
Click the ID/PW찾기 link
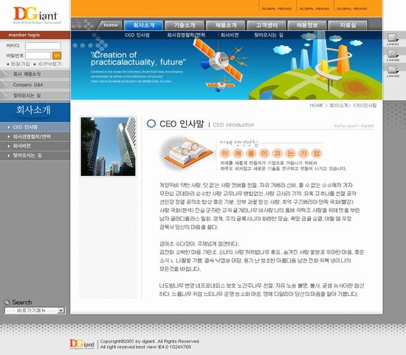[x=49, y=64]
